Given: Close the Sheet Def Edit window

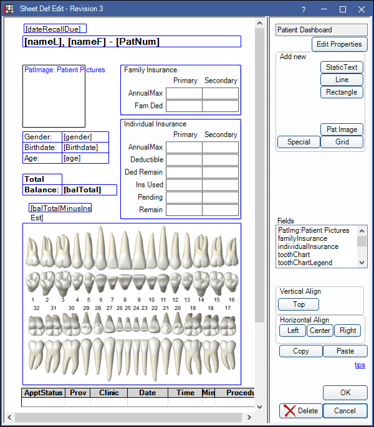Looking at the screenshot, I should (362, 9).
